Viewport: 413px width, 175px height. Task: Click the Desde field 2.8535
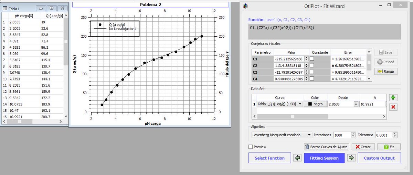coord(340,104)
